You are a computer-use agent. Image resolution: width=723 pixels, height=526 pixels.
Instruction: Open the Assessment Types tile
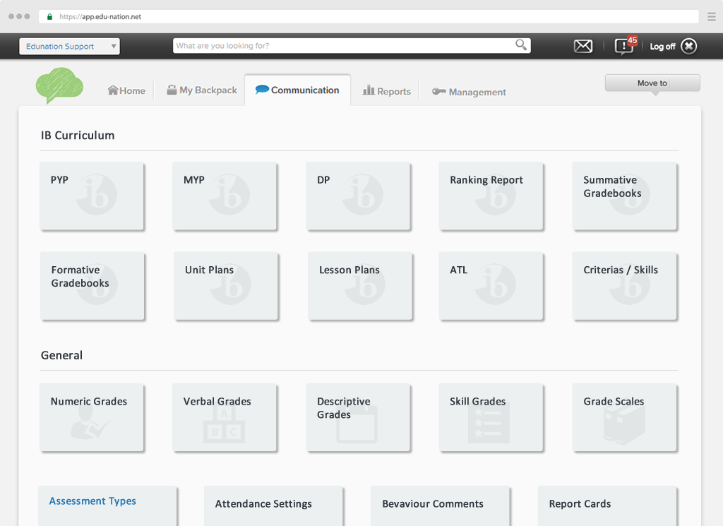pyautogui.click(x=107, y=506)
